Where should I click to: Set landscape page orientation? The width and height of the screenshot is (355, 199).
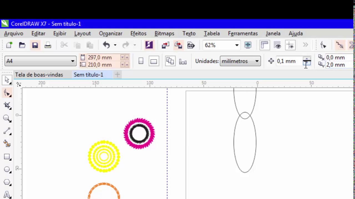[154, 61]
